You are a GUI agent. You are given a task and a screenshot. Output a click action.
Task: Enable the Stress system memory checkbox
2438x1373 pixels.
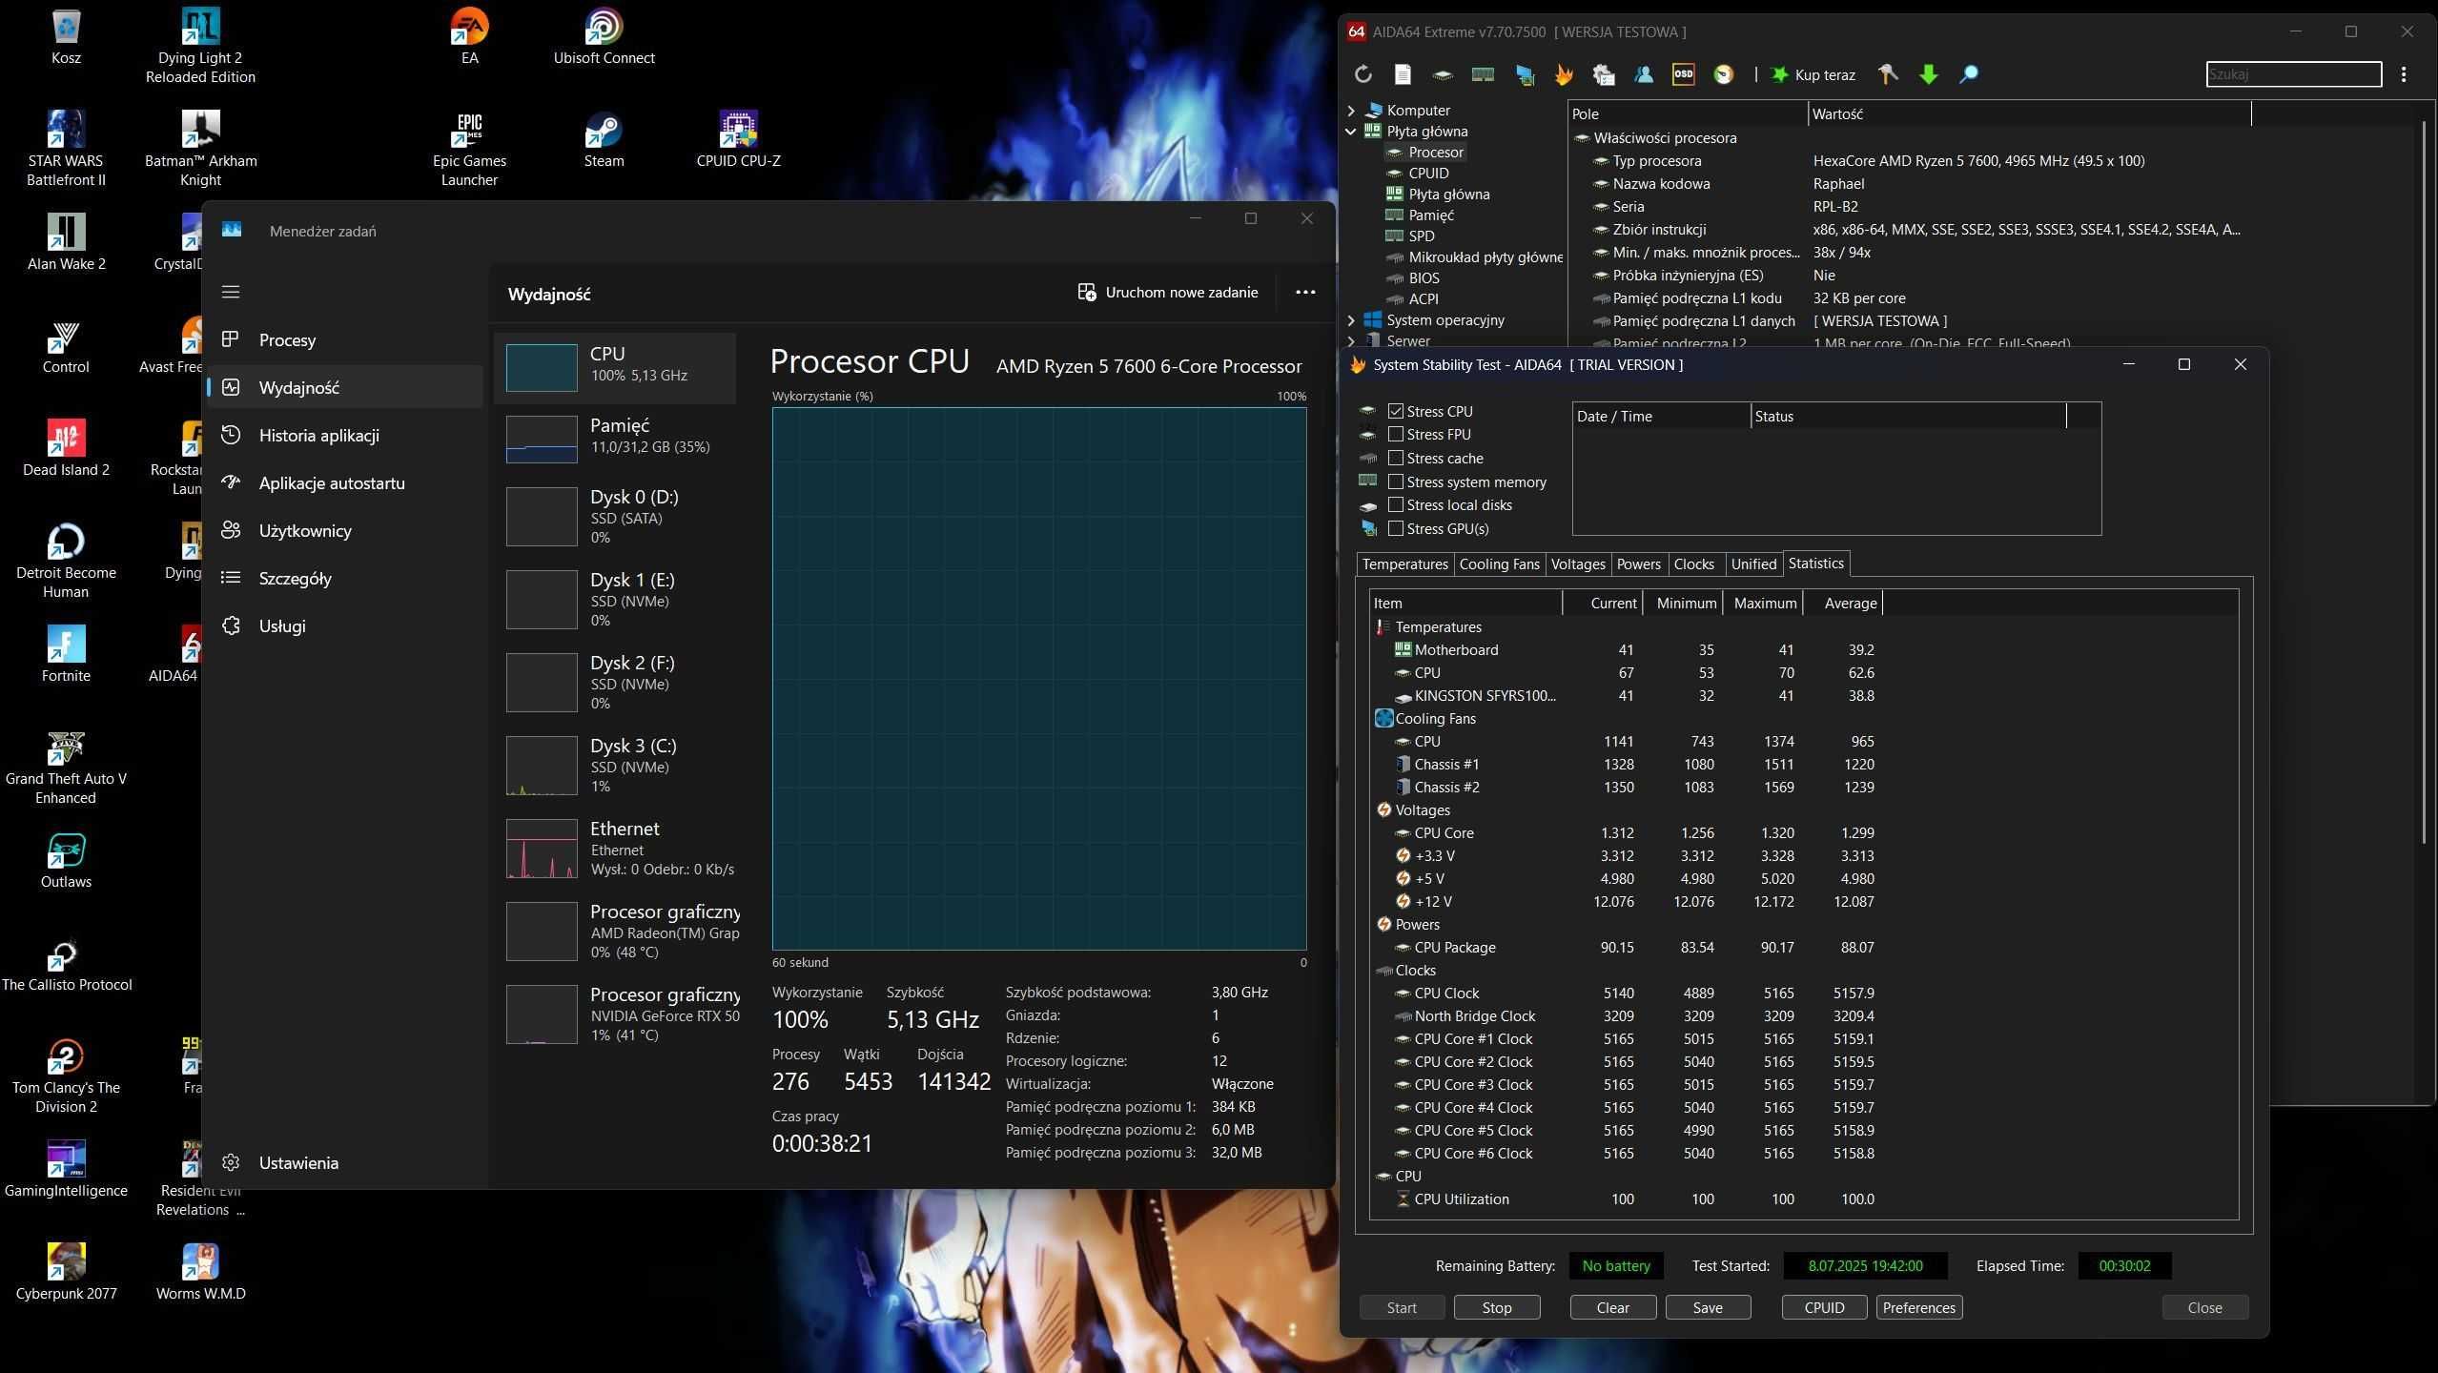[x=1396, y=482]
